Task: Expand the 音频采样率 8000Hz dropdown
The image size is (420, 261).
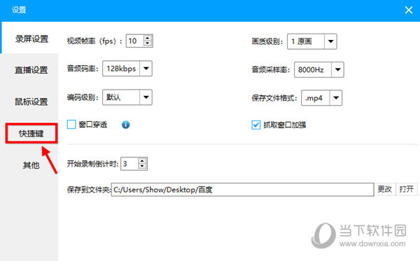Action: click(318, 70)
